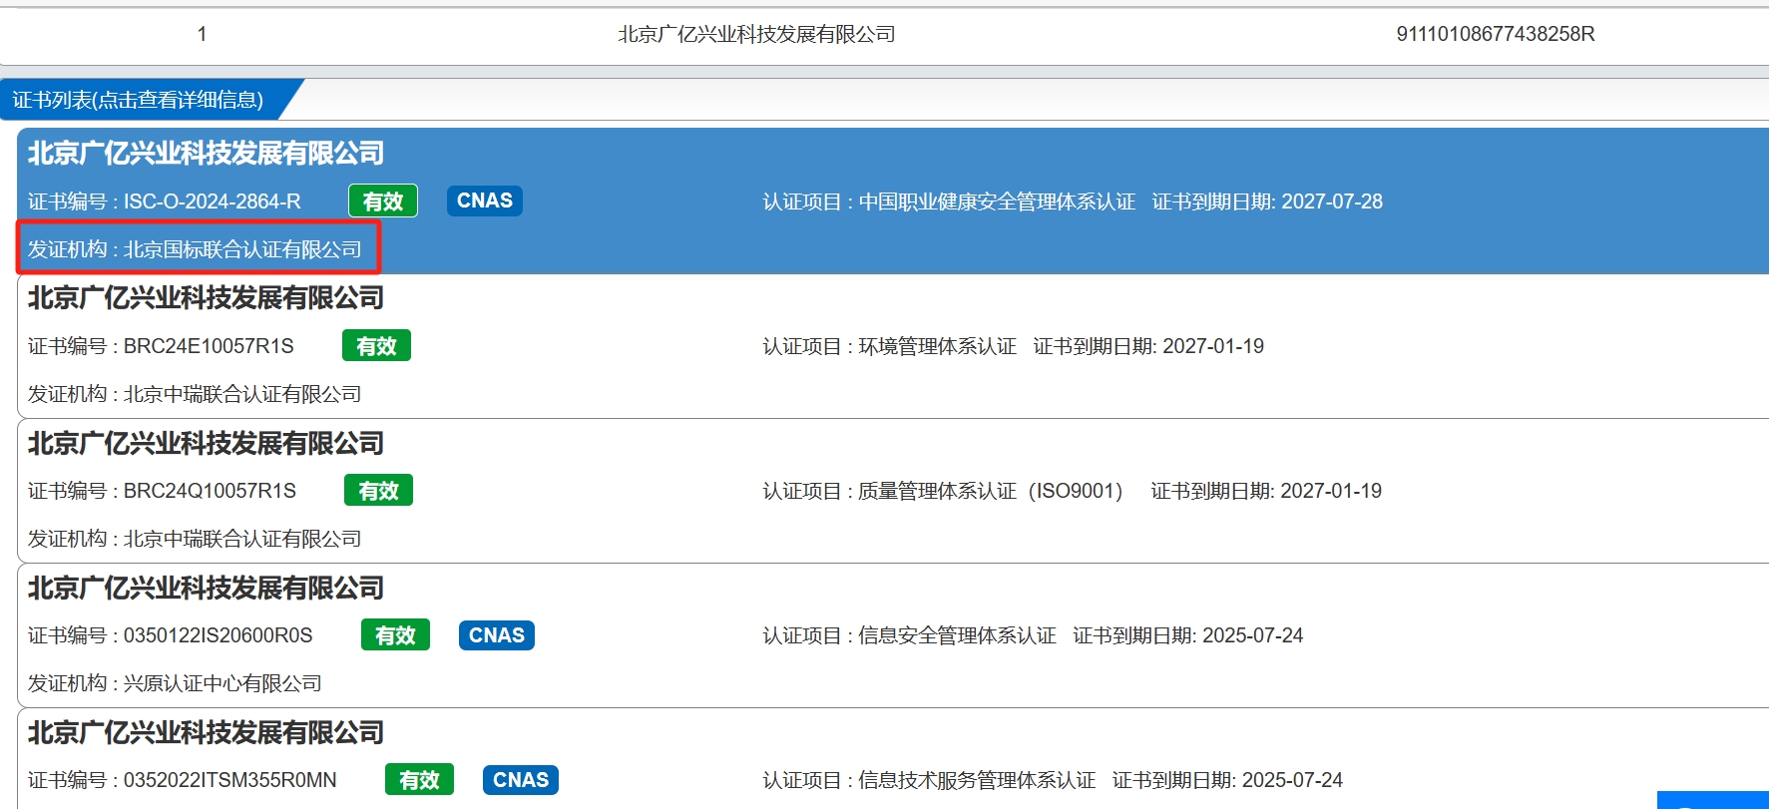Open certificate BRC24E10057R1S company title
The width and height of the screenshot is (1769, 809).
(207, 297)
